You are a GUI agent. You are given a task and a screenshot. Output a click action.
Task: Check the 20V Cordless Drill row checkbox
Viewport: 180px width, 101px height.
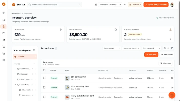44,78
